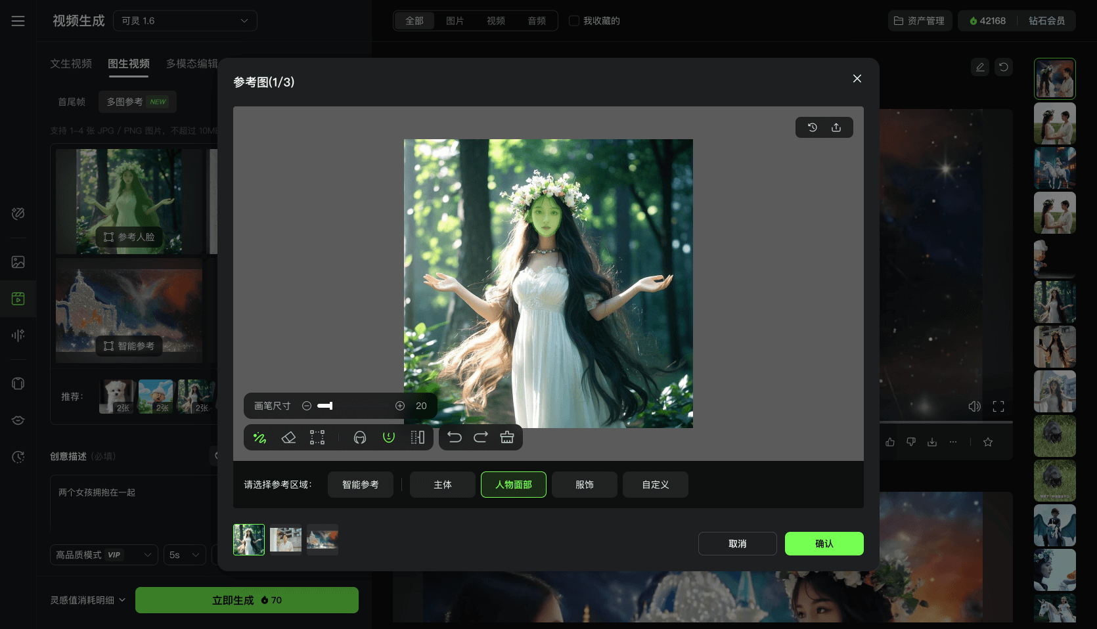Image resolution: width=1097 pixels, height=629 pixels.
Task: Click the refresh icon beside the pencil
Action: [1004, 67]
